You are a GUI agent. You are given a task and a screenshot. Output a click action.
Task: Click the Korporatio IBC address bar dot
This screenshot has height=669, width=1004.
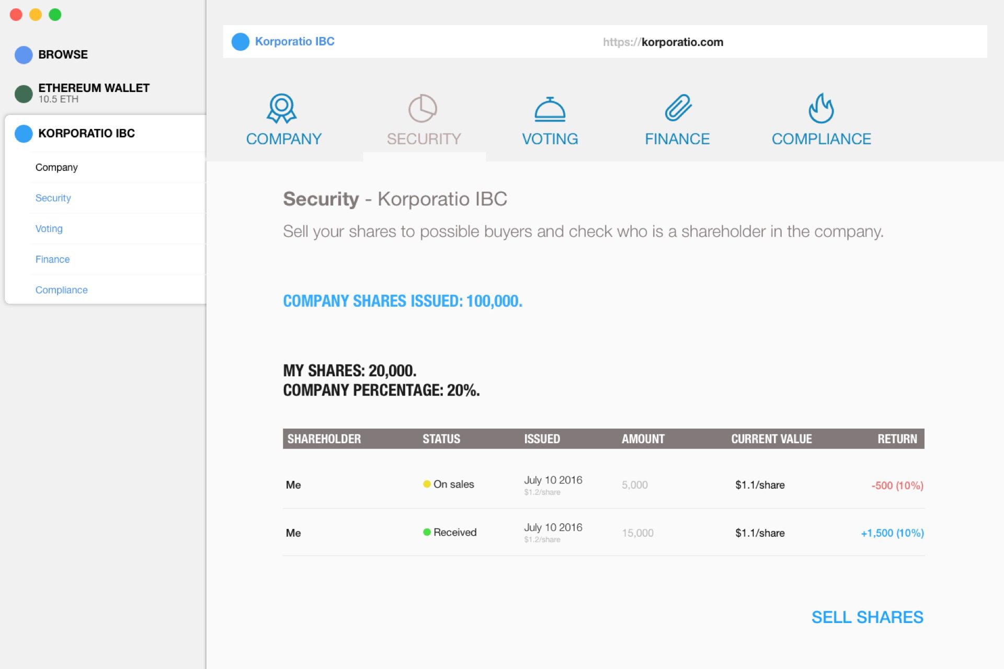(241, 42)
